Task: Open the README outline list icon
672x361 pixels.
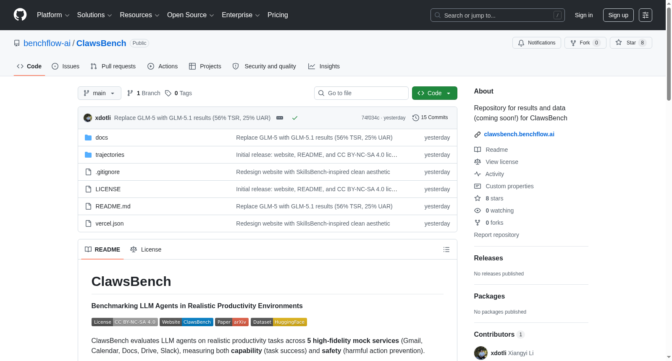Action: [446, 249]
